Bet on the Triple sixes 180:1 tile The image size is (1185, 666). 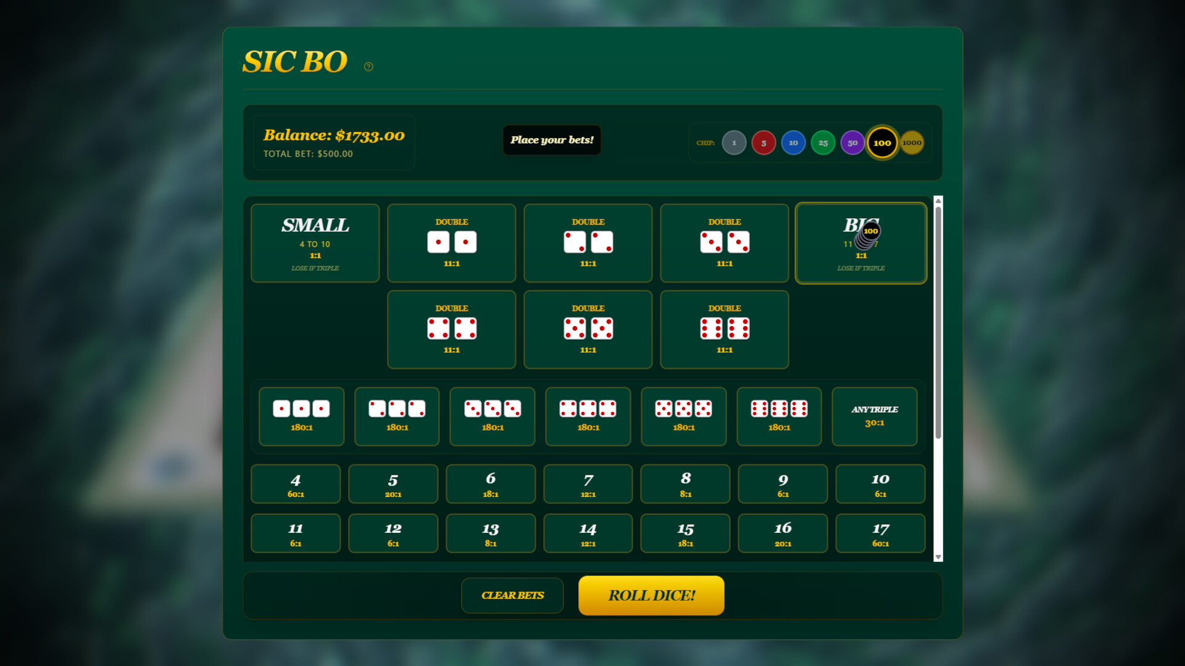click(x=779, y=416)
